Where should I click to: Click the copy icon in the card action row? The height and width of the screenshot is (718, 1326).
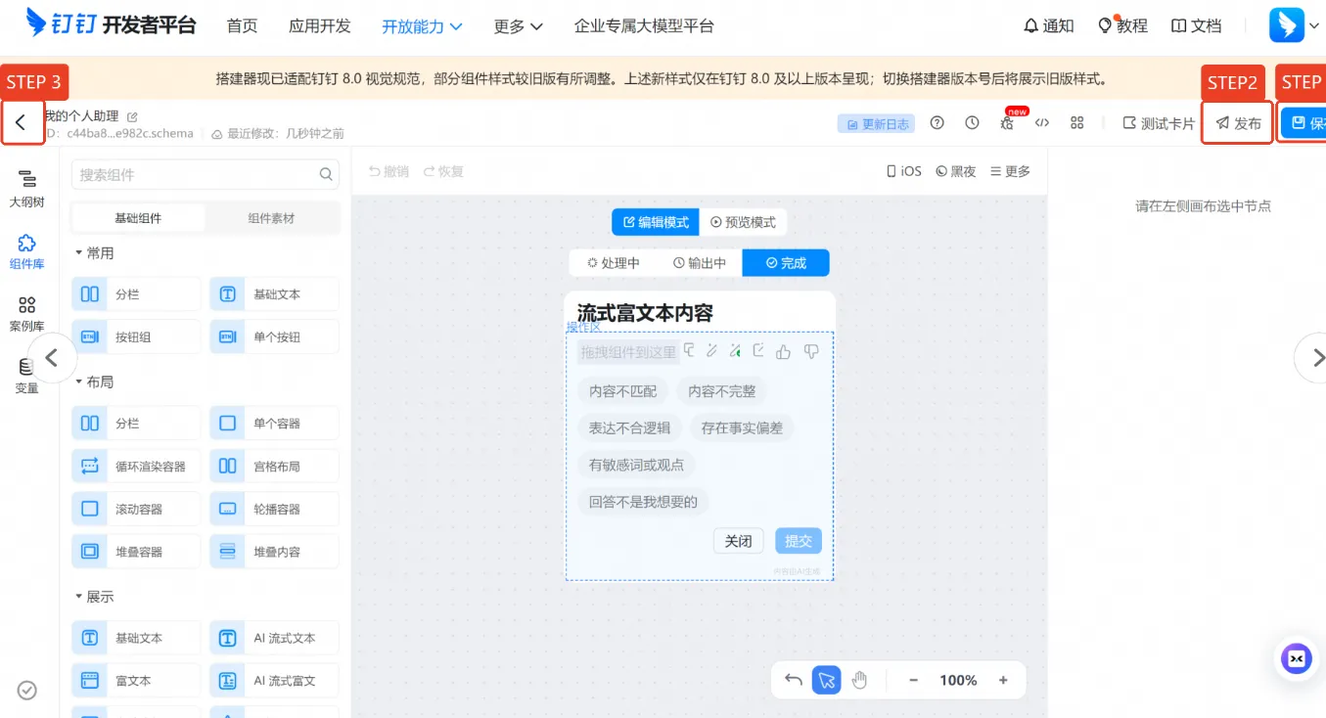pyautogui.click(x=690, y=350)
